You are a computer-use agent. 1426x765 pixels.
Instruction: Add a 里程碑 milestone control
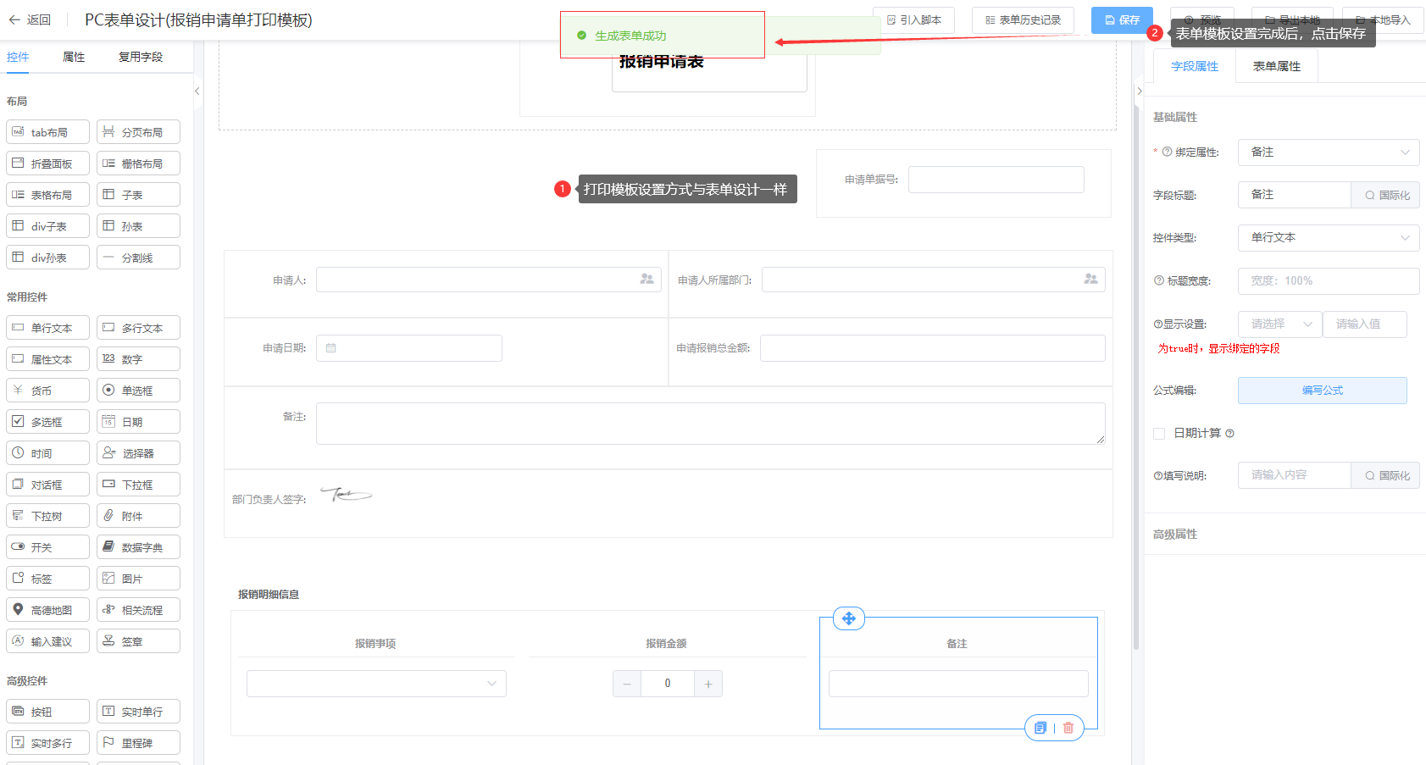(138, 743)
